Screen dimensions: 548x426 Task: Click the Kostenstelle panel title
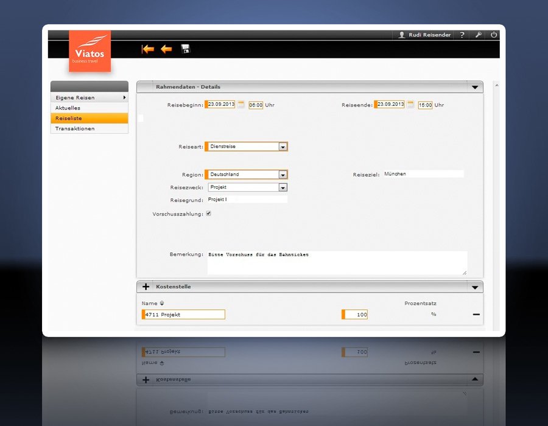(174, 287)
